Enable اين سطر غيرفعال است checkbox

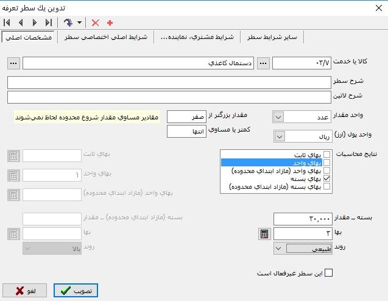coord(329,273)
